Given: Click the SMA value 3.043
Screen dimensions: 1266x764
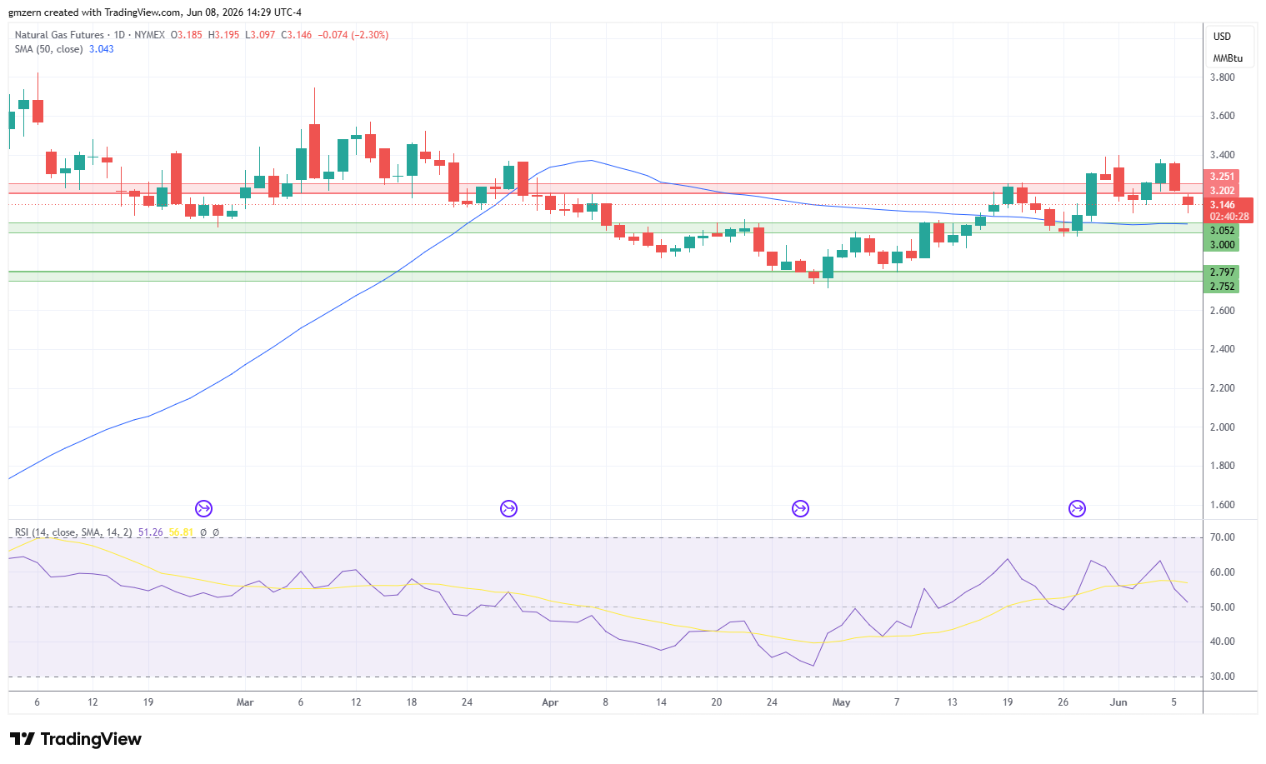Looking at the screenshot, I should 102,49.
